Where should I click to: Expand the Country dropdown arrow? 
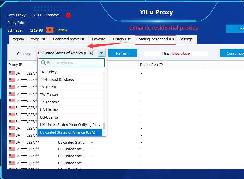pyautogui.click(x=102, y=53)
